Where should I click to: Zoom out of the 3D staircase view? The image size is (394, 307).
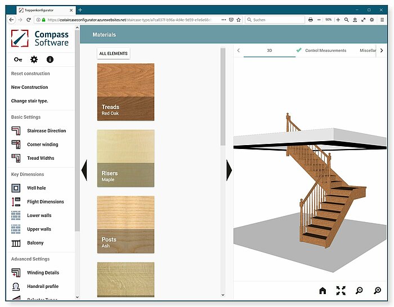pos(359,291)
